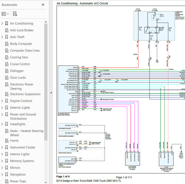The height and width of the screenshot is (184, 185).
Task: Open the Defogger bookmark icon
Action: [x=7, y=71]
